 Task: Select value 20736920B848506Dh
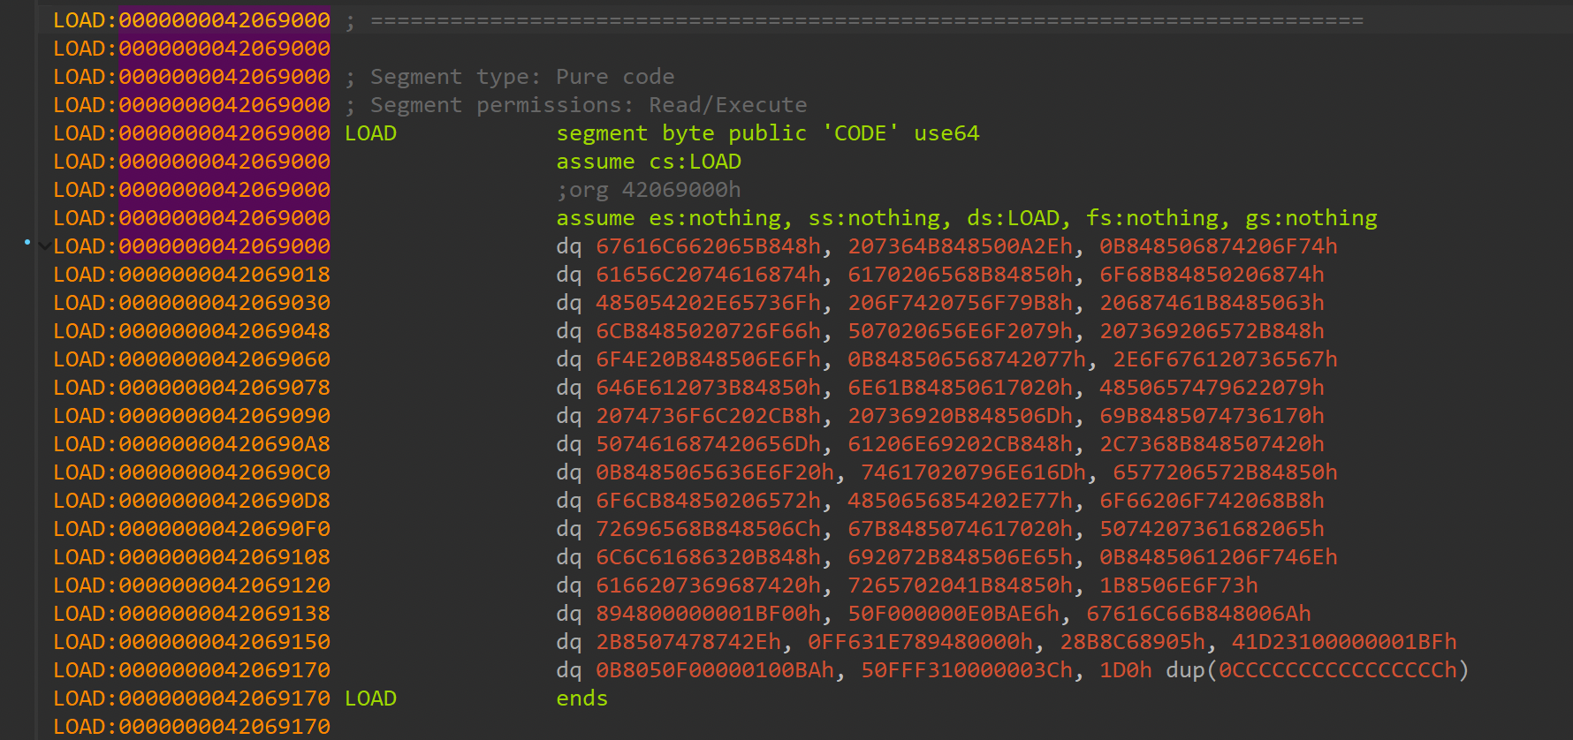point(961,416)
